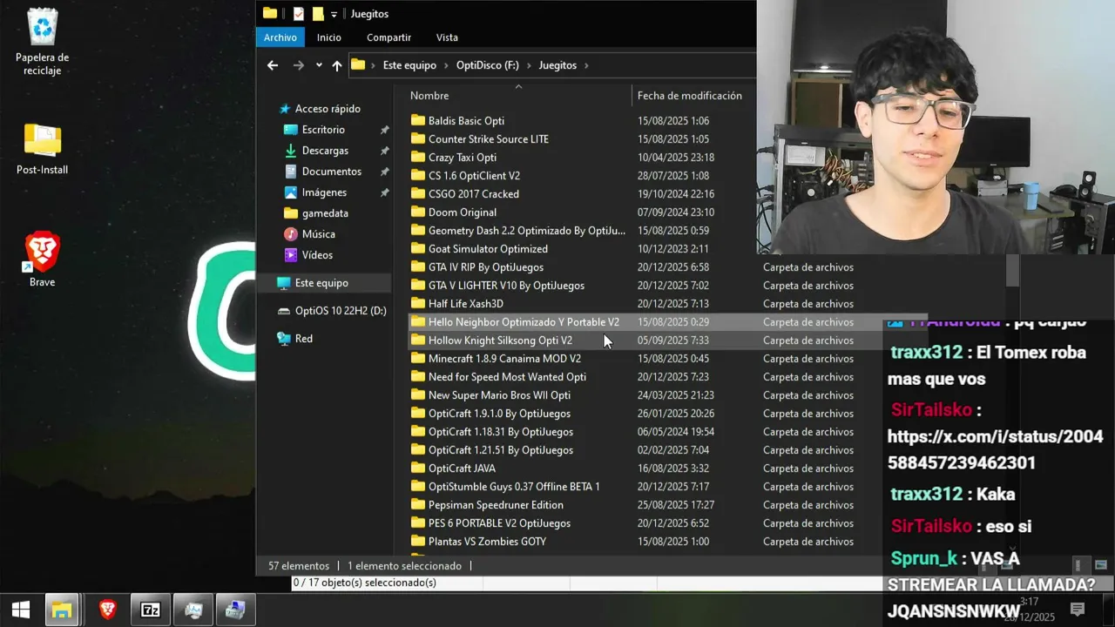
Task: Open the Papelera de reciclaje desktop icon
Action: click(x=42, y=41)
